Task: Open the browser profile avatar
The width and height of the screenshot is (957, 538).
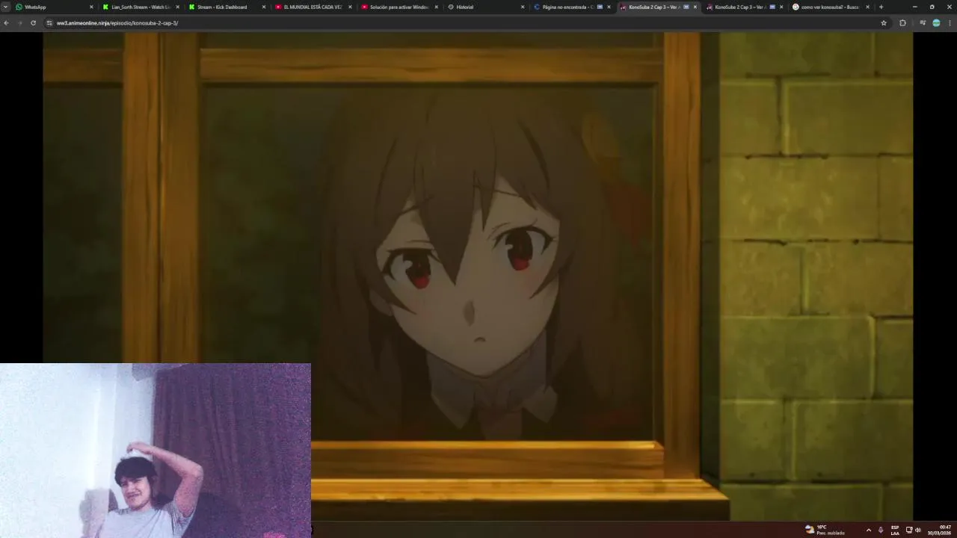Action: coord(936,23)
